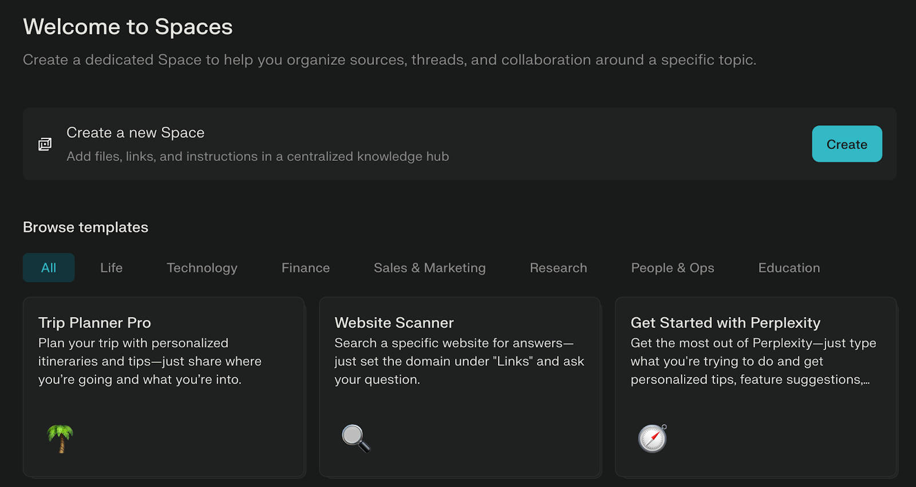Open the Website Scanner template title
This screenshot has width=916, height=487.
394,323
